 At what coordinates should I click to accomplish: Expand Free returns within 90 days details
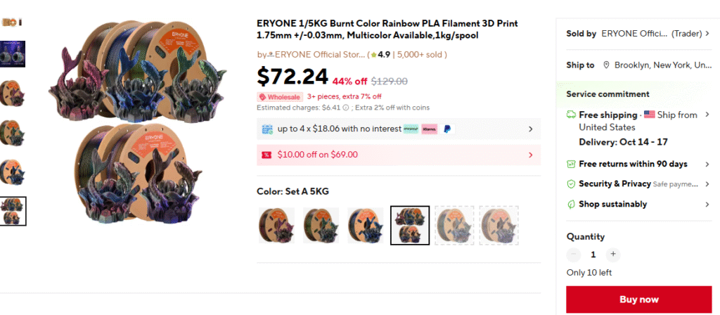707,165
